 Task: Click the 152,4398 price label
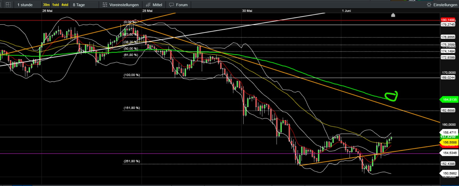click(x=448, y=164)
